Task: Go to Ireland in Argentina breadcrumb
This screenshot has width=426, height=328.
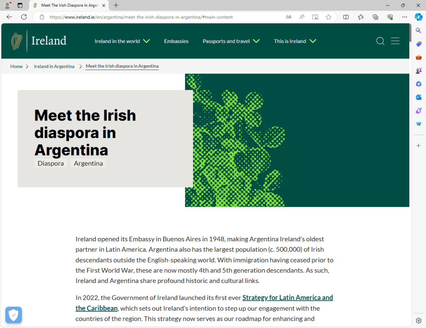Action: click(x=54, y=66)
